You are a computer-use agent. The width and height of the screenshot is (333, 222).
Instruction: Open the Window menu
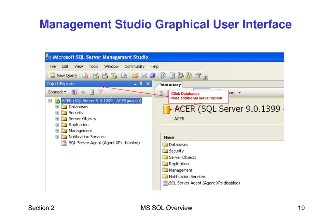point(111,66)
